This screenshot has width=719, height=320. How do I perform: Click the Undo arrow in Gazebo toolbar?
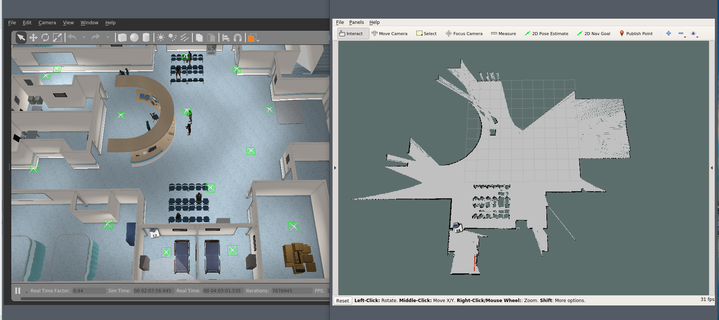(72, 37)
